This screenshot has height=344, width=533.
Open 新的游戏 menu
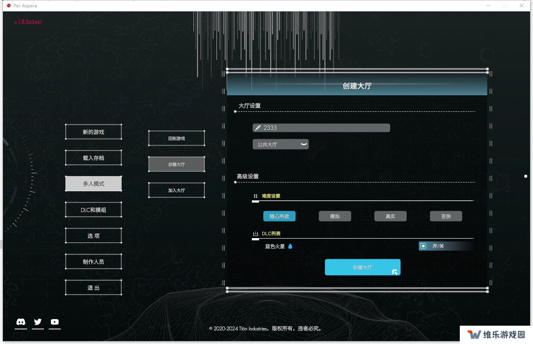[x=93, y=132]
